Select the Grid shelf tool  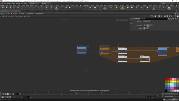click(x=18, y=8)
